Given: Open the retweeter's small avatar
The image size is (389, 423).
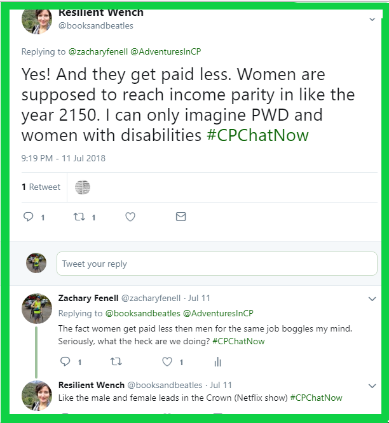Looking at the screenshot, I should point(83,187).
